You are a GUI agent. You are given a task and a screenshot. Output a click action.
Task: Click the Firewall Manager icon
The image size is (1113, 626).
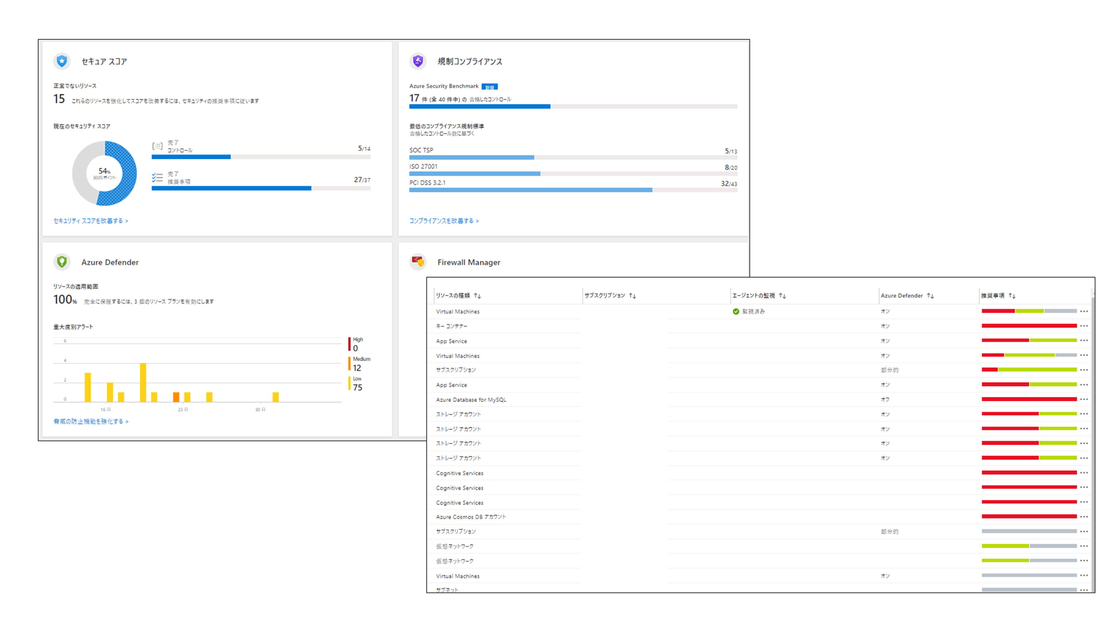tap(417, 262)
